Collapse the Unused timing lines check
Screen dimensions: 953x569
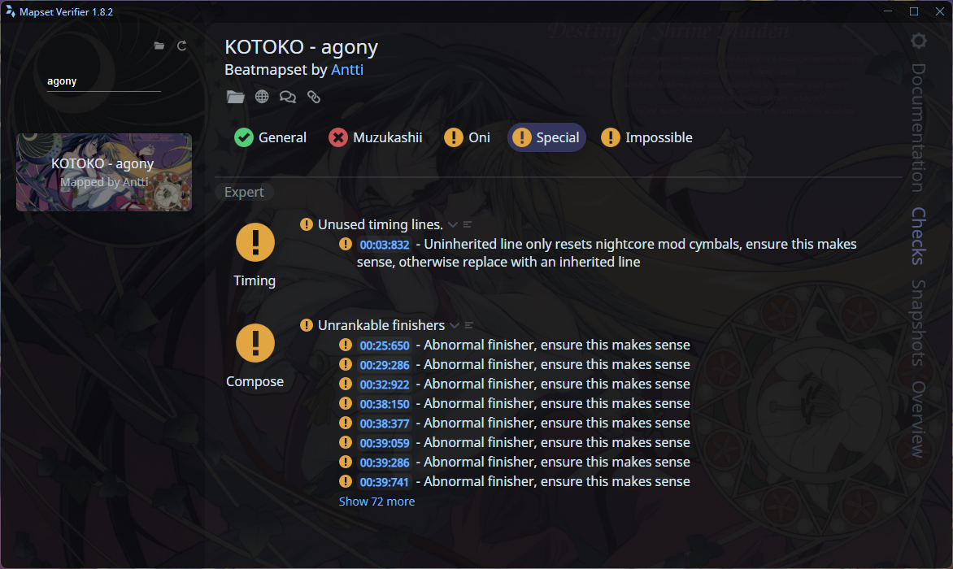tap(453, 224)
